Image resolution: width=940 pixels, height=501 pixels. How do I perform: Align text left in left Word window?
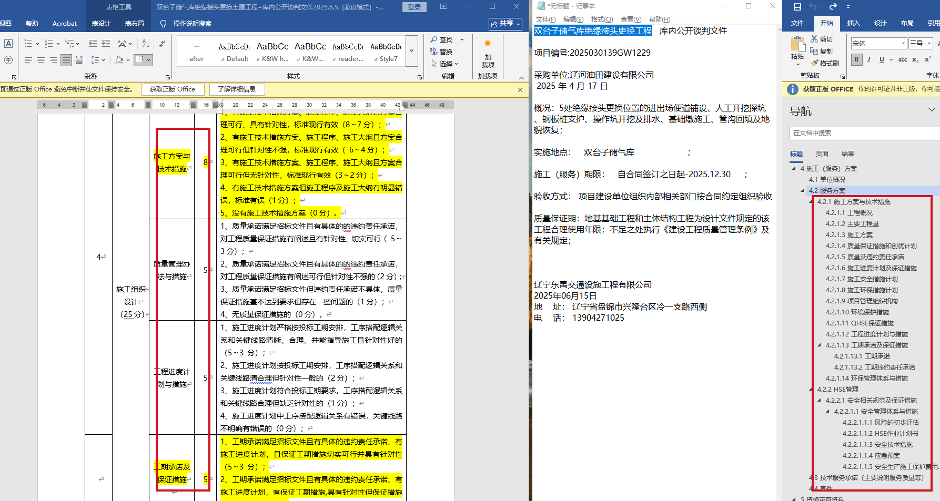click(28, 60)
